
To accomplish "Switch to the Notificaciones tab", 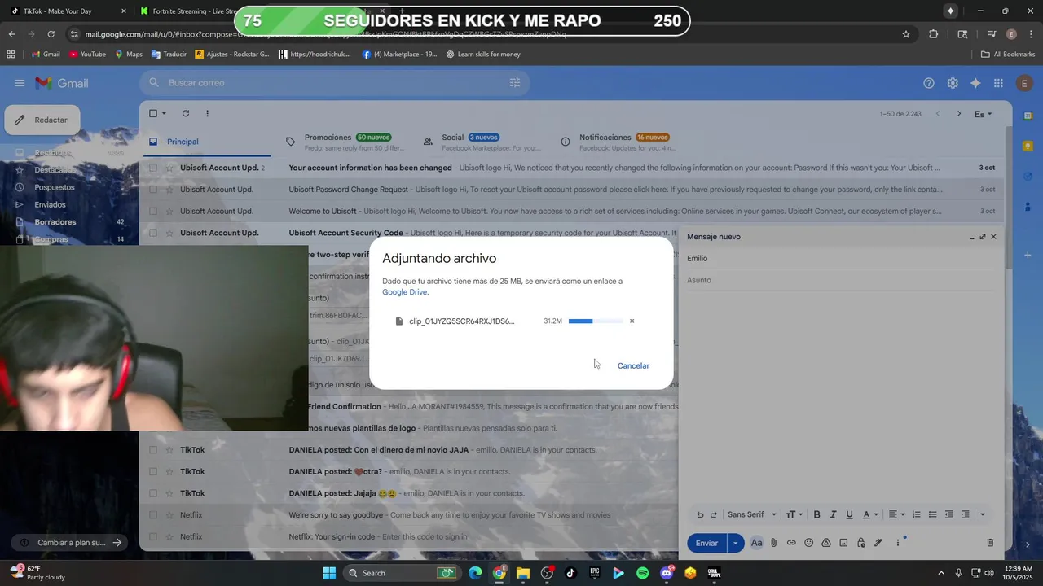I will point(619,142).
